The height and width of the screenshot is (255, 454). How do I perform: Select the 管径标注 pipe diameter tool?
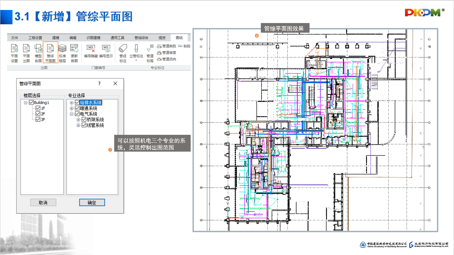pos(123,53)
